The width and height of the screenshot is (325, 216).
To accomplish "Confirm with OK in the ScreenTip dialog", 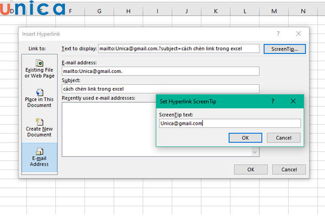I will coord(245,138).
